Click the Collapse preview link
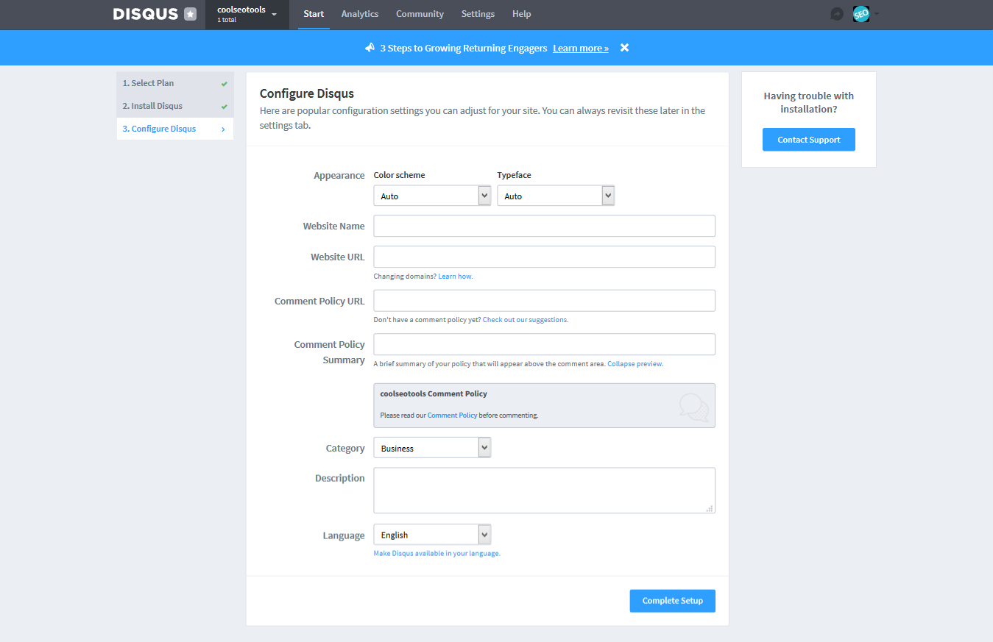This screenshot has height=642, width=993. (x=635, y=364)
